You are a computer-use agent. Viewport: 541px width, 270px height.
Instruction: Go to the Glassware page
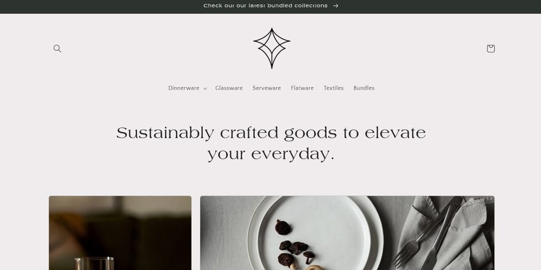point(229,88)
